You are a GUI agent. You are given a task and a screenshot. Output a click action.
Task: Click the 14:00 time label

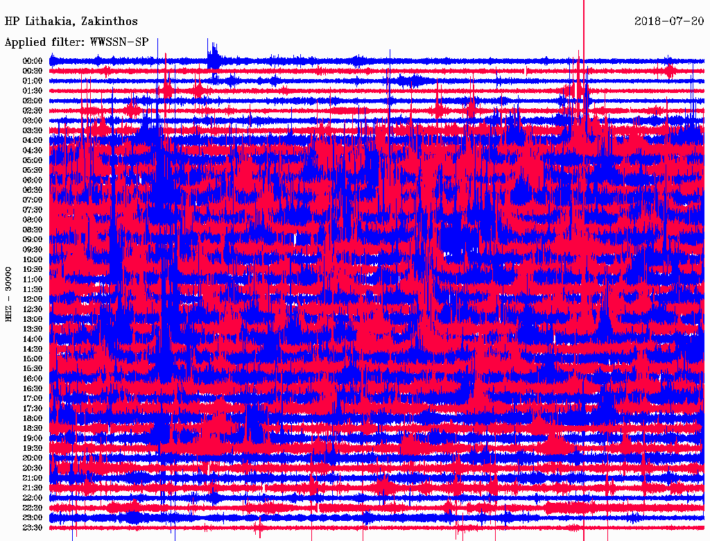(x=33, y=339)
